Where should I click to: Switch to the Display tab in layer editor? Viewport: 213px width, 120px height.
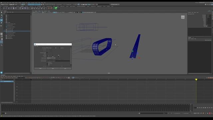(x=189, y=38)
